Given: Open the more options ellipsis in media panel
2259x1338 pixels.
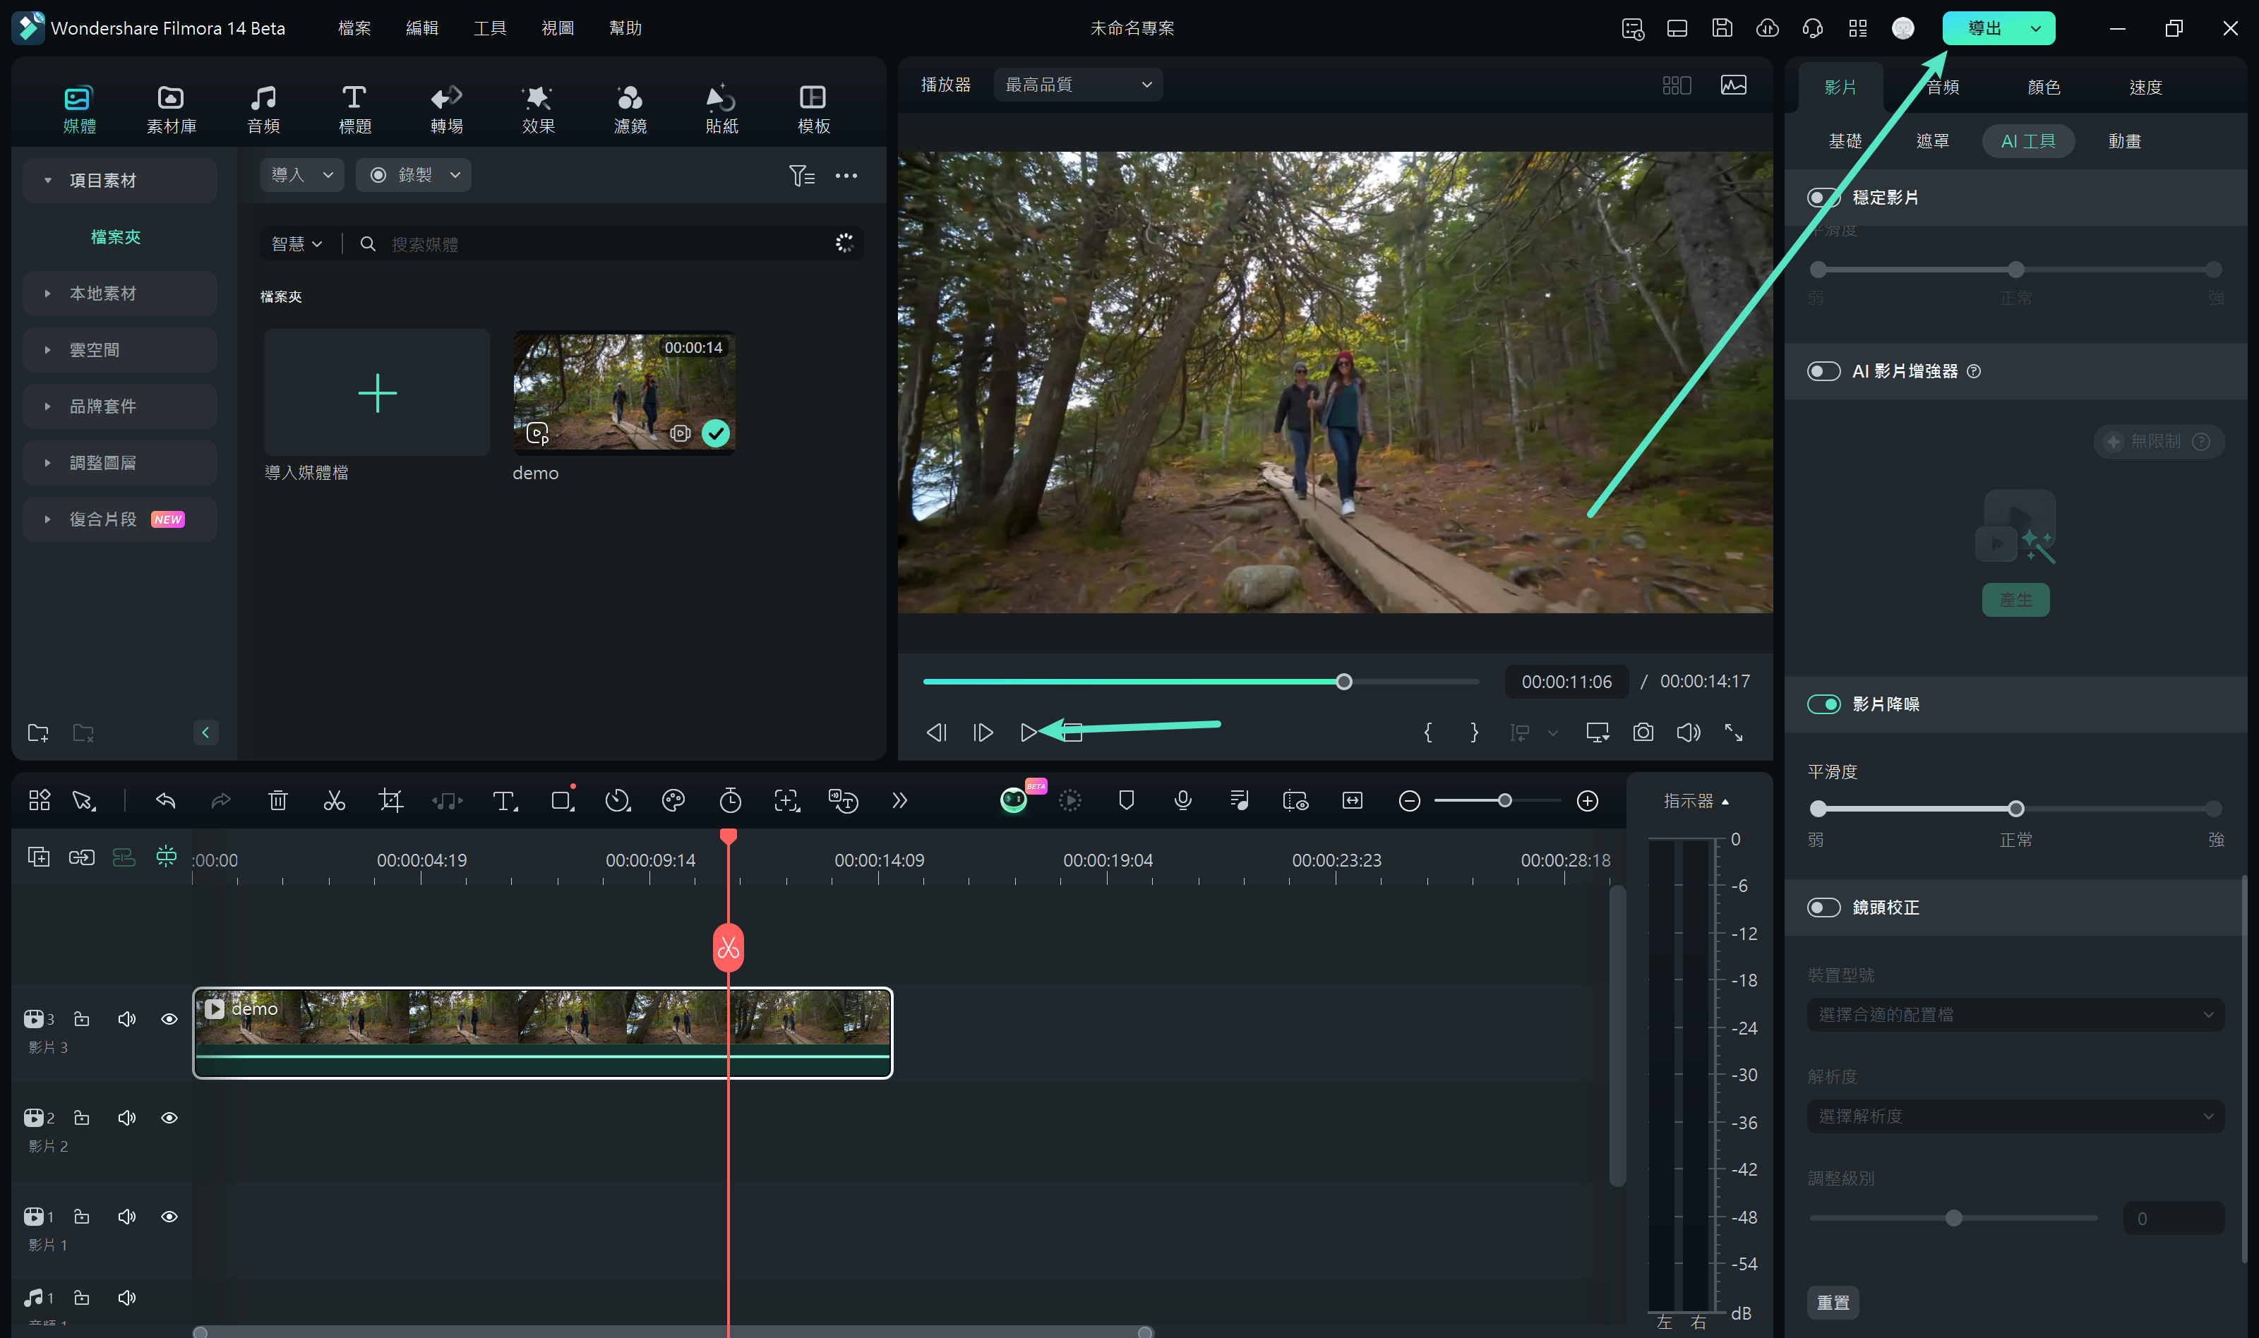Looking at the screenshot, I should (846, 175).
